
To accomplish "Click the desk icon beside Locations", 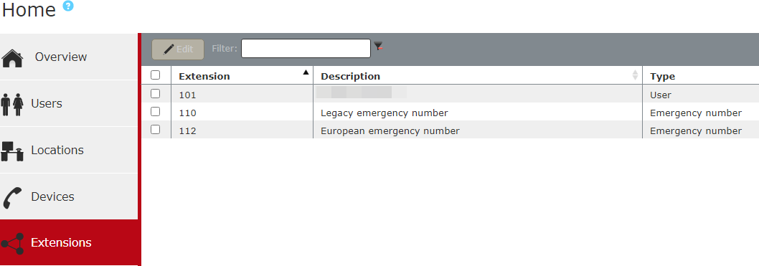I will pyautogui.click(x=13, y=151).
